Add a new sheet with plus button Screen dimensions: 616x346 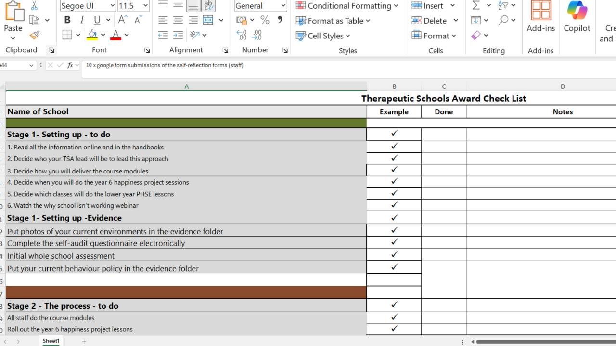84,341
